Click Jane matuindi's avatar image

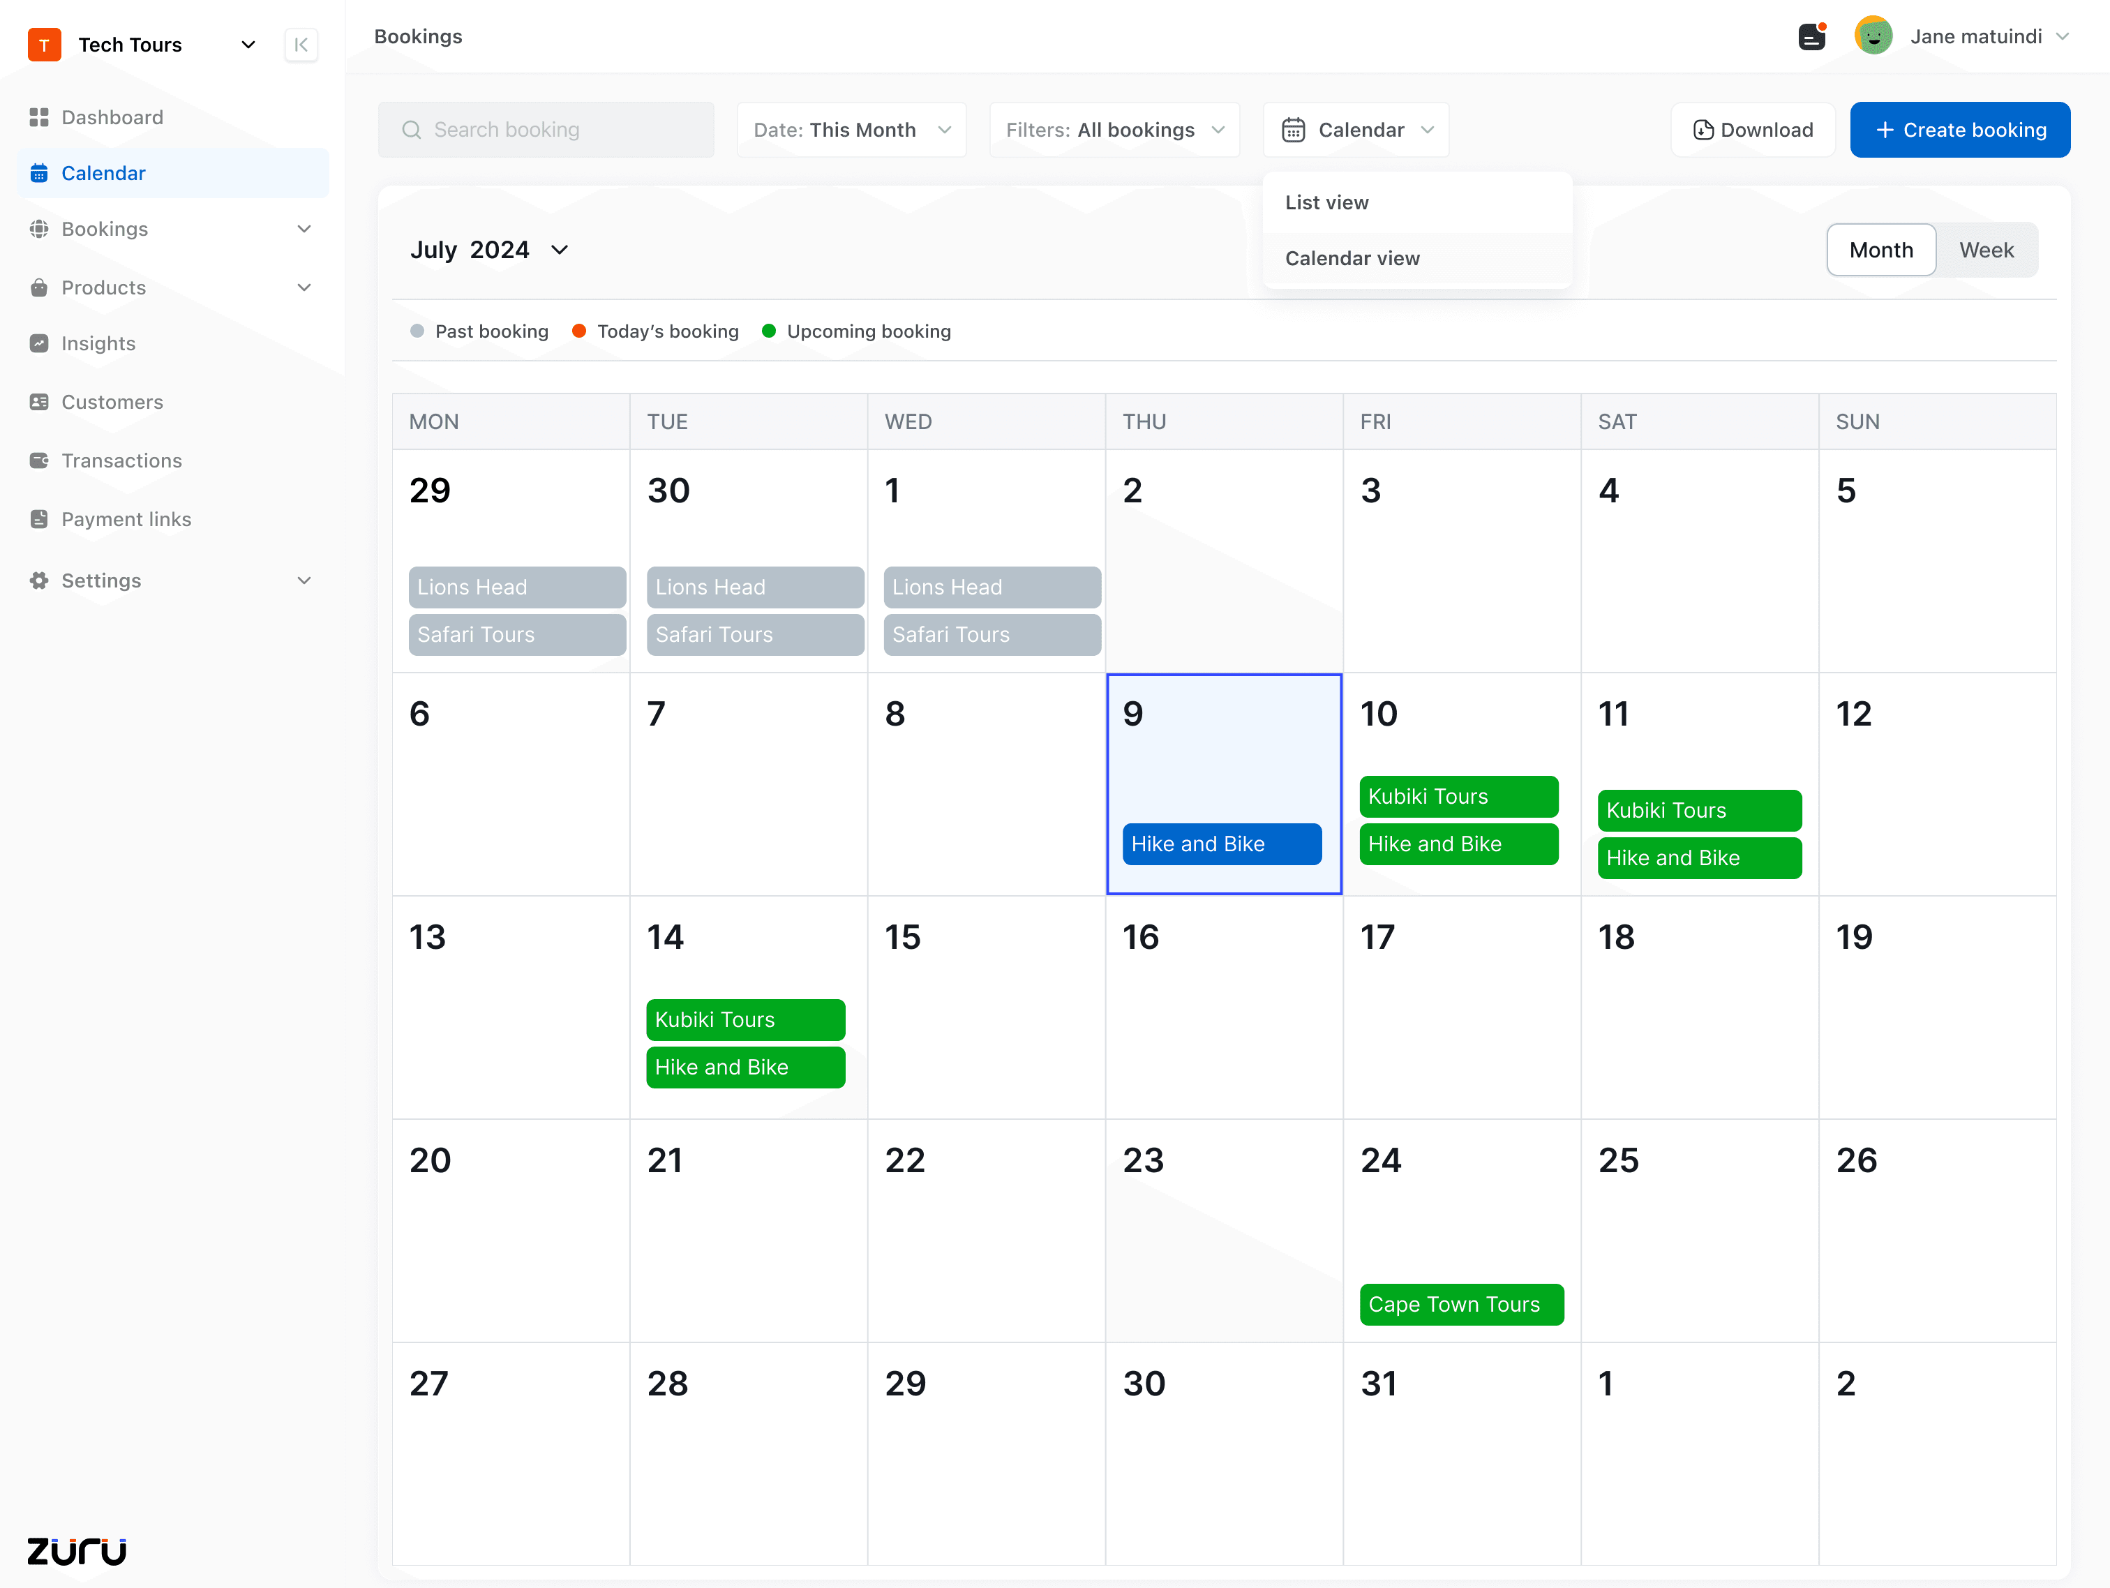[x=1873, y=36]
